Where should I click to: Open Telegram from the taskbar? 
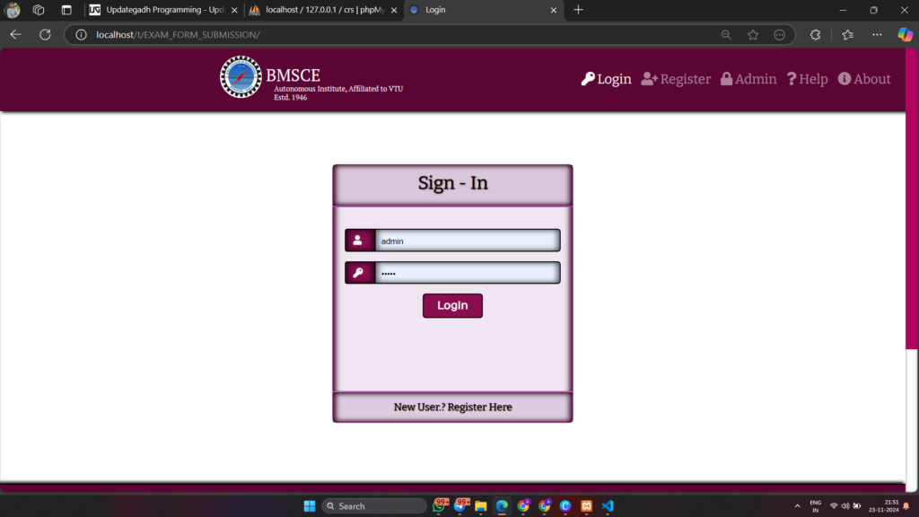(x=460, y=506)
